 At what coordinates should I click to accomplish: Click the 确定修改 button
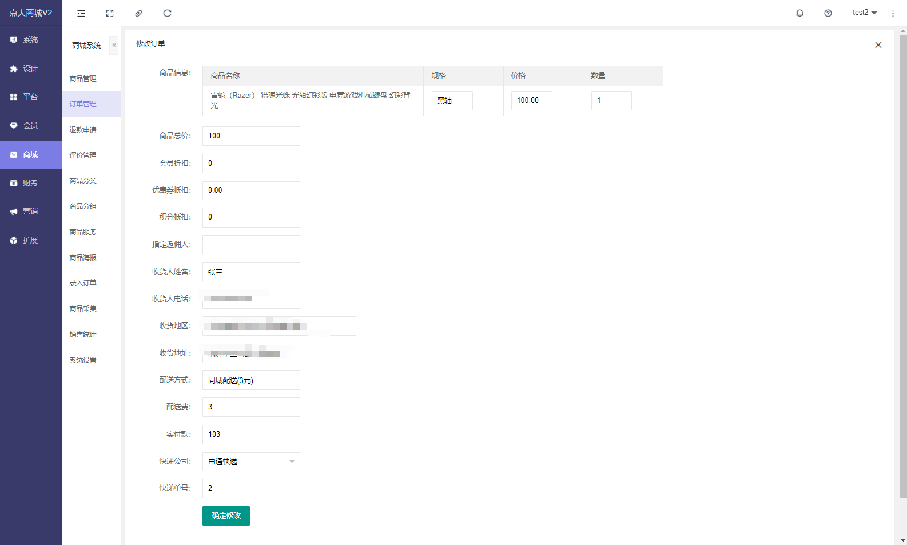pyautogui.click(x=226, y=516)
